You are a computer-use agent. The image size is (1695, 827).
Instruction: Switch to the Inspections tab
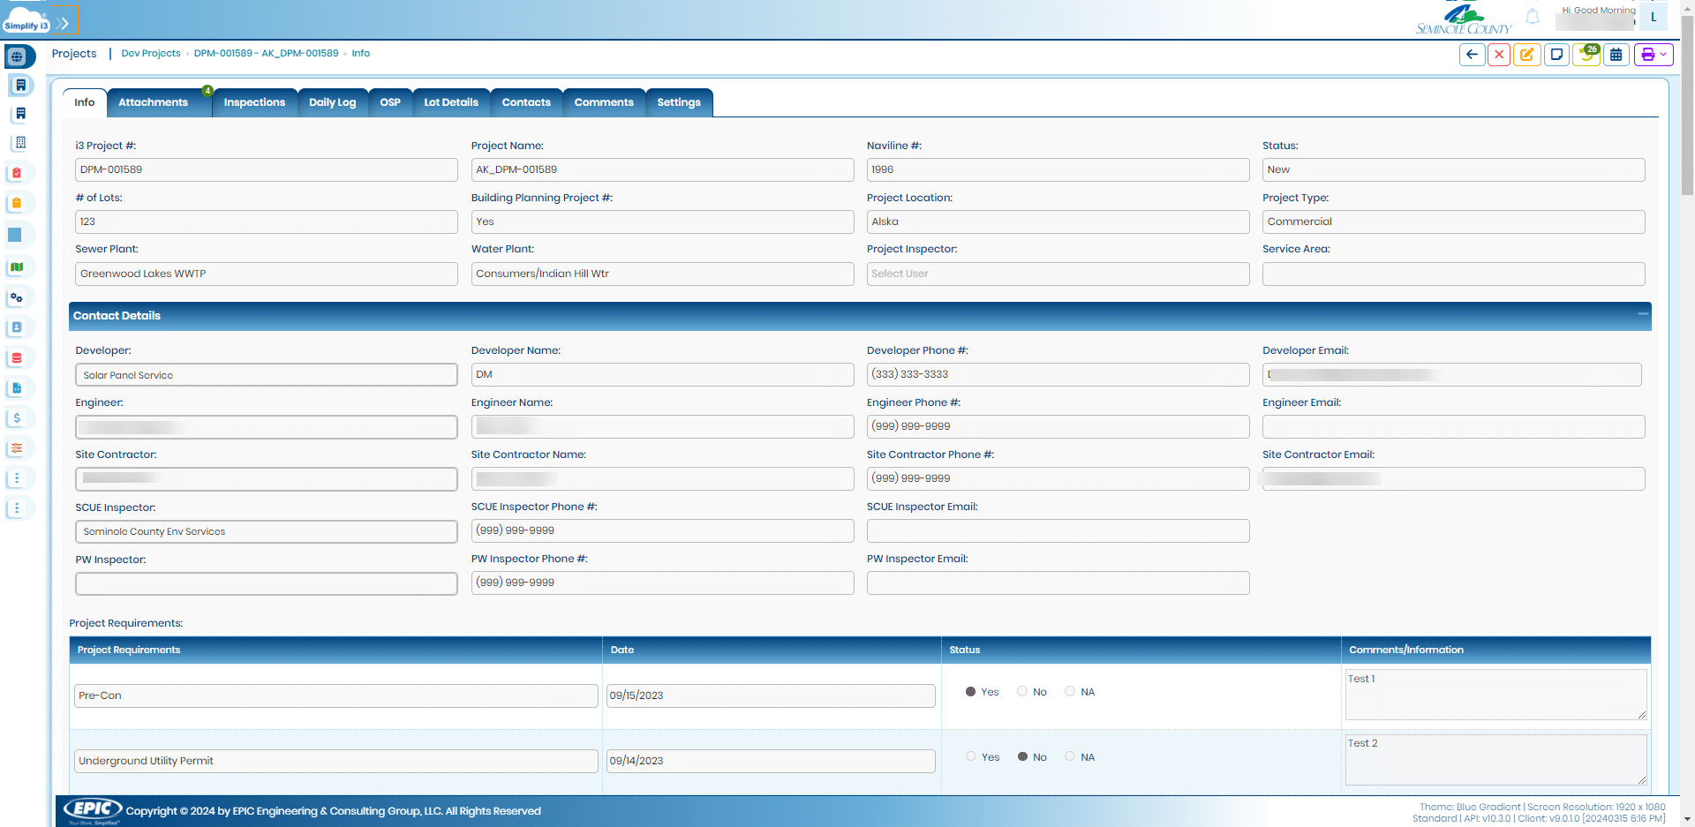[254, 102]
